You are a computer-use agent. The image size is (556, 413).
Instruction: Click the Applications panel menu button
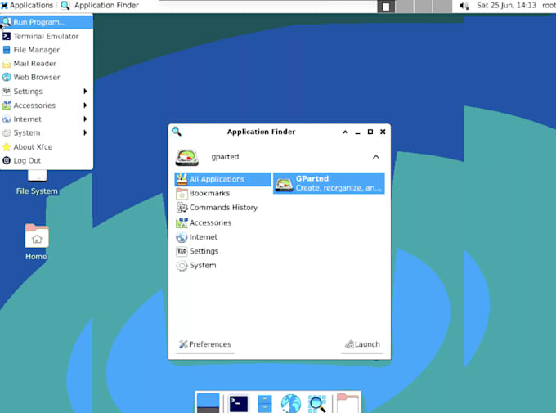coord(27,6)
